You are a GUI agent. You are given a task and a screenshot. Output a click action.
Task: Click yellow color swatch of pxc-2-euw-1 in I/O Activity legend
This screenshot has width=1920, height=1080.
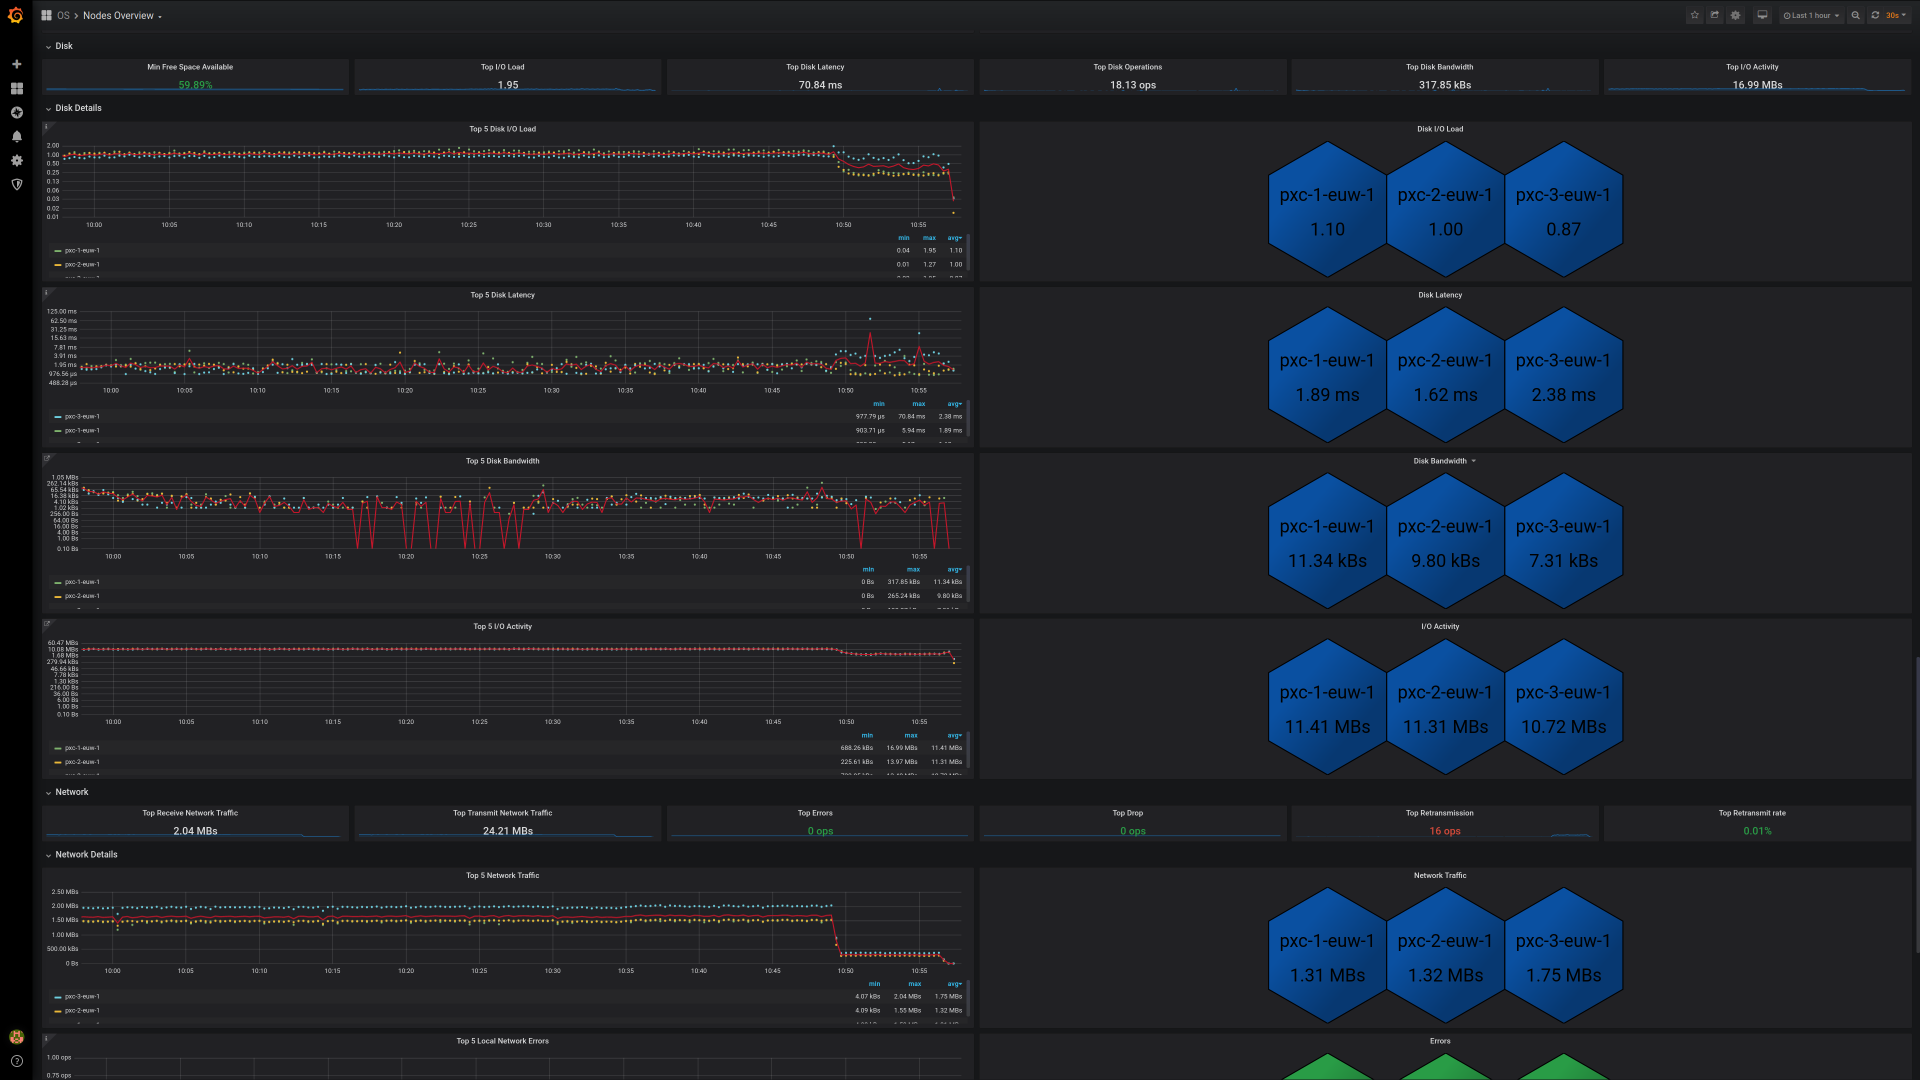point(58,762)
